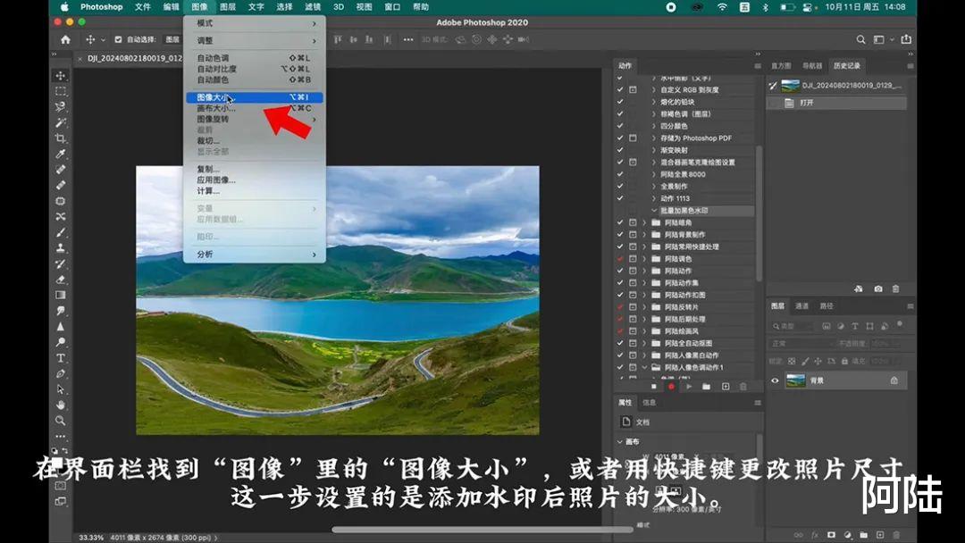Expand the 阿陆调色 action set

(x=644, y=259)
